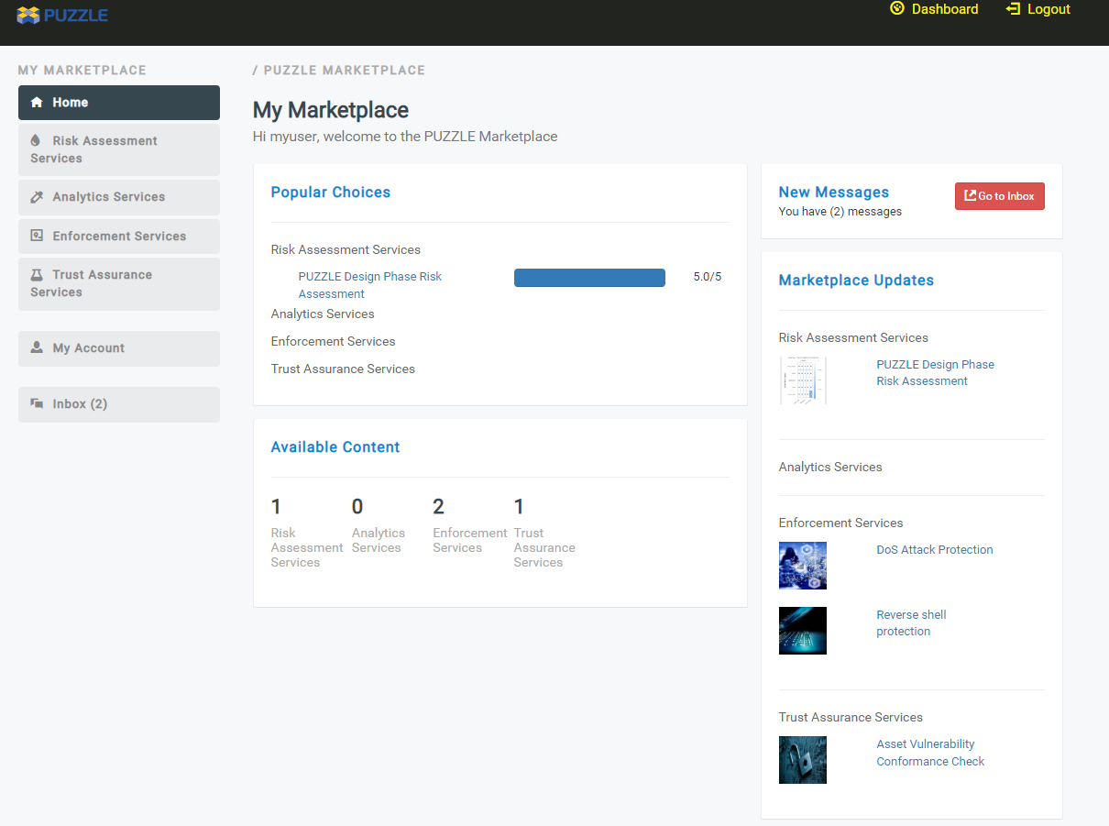Image resolution: width=1109 pixels, height=826 pixels.
Task: Open Inbox (2) in the sidebar
Action: click(119, 404)
